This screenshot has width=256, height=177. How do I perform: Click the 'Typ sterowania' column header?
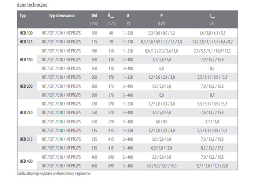point(62,16)
